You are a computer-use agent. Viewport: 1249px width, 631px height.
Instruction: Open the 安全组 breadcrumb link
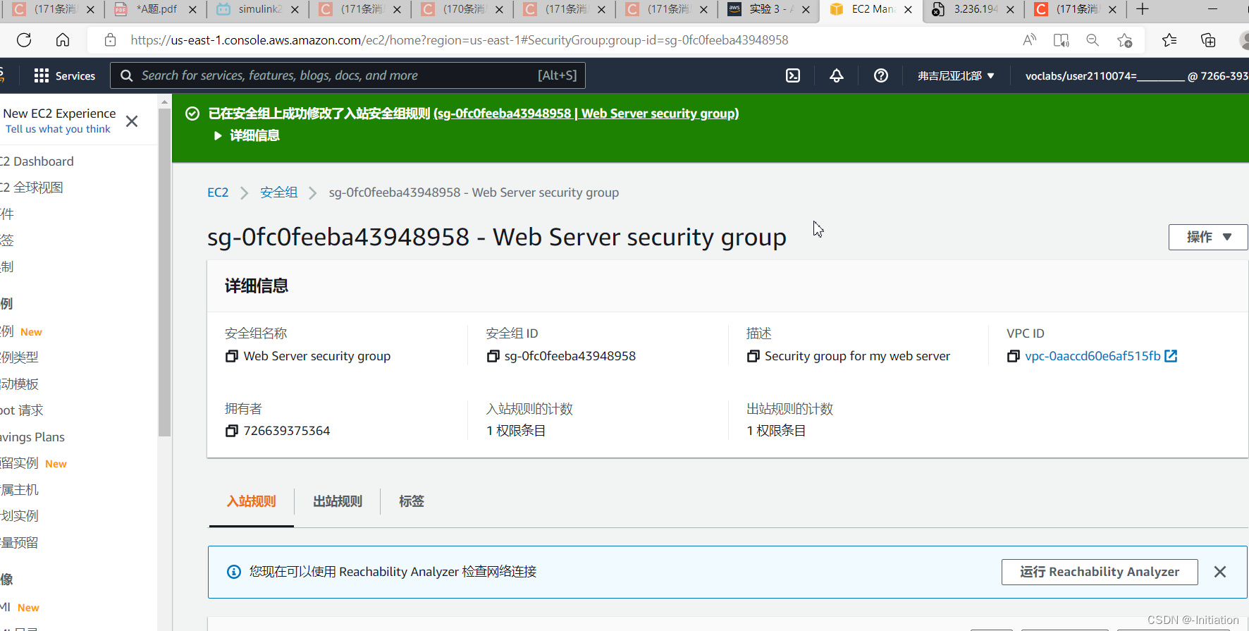tap(279, 192)
